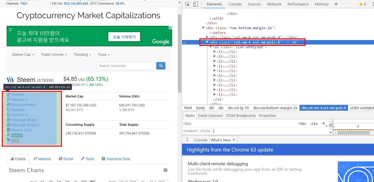Open the Trending dropdown menu
The height and width of the screenshot is (182, 374).
point(82,55)
